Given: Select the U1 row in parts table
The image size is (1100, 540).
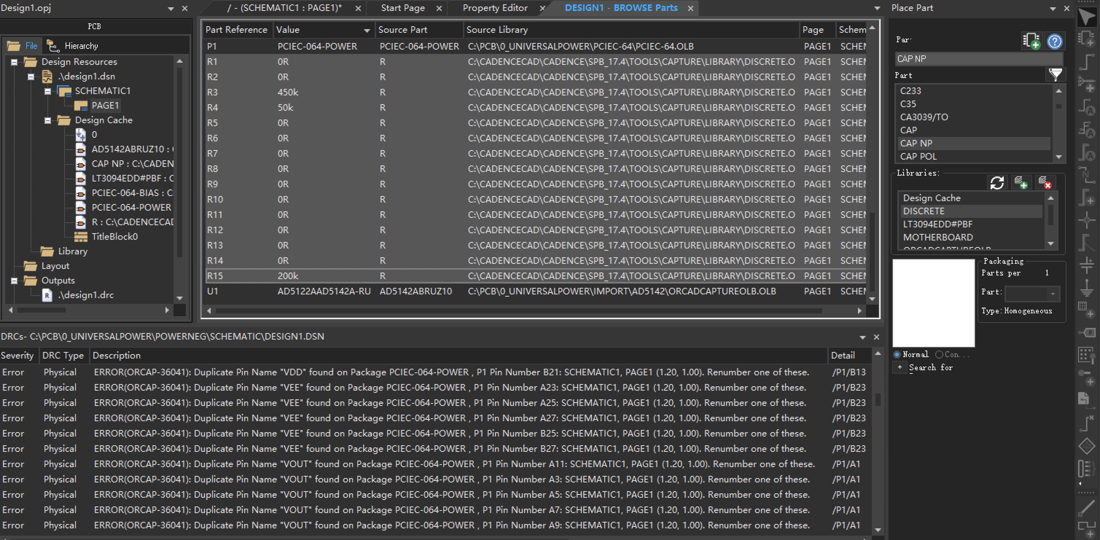Looking at the screenshot, I should (x=535, y=291).
